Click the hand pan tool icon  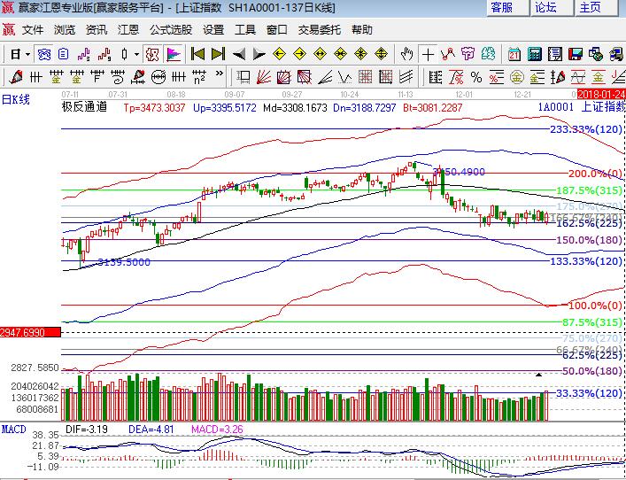pos(406,54)
